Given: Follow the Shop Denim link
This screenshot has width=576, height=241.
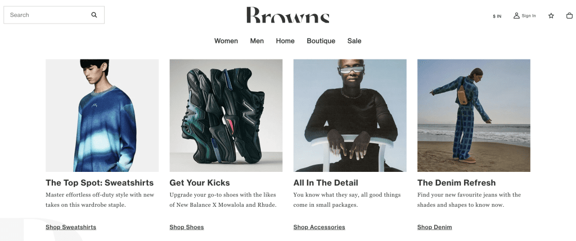Looking at the screenshot, I should pos(435,227).
